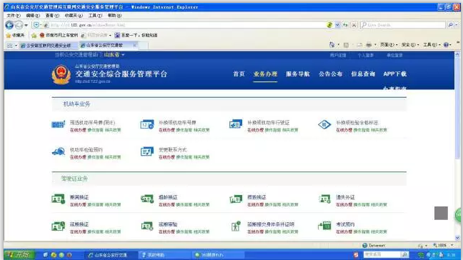Open the 编辑 menu
Viewport: 463px width, 260px height.
33,15
